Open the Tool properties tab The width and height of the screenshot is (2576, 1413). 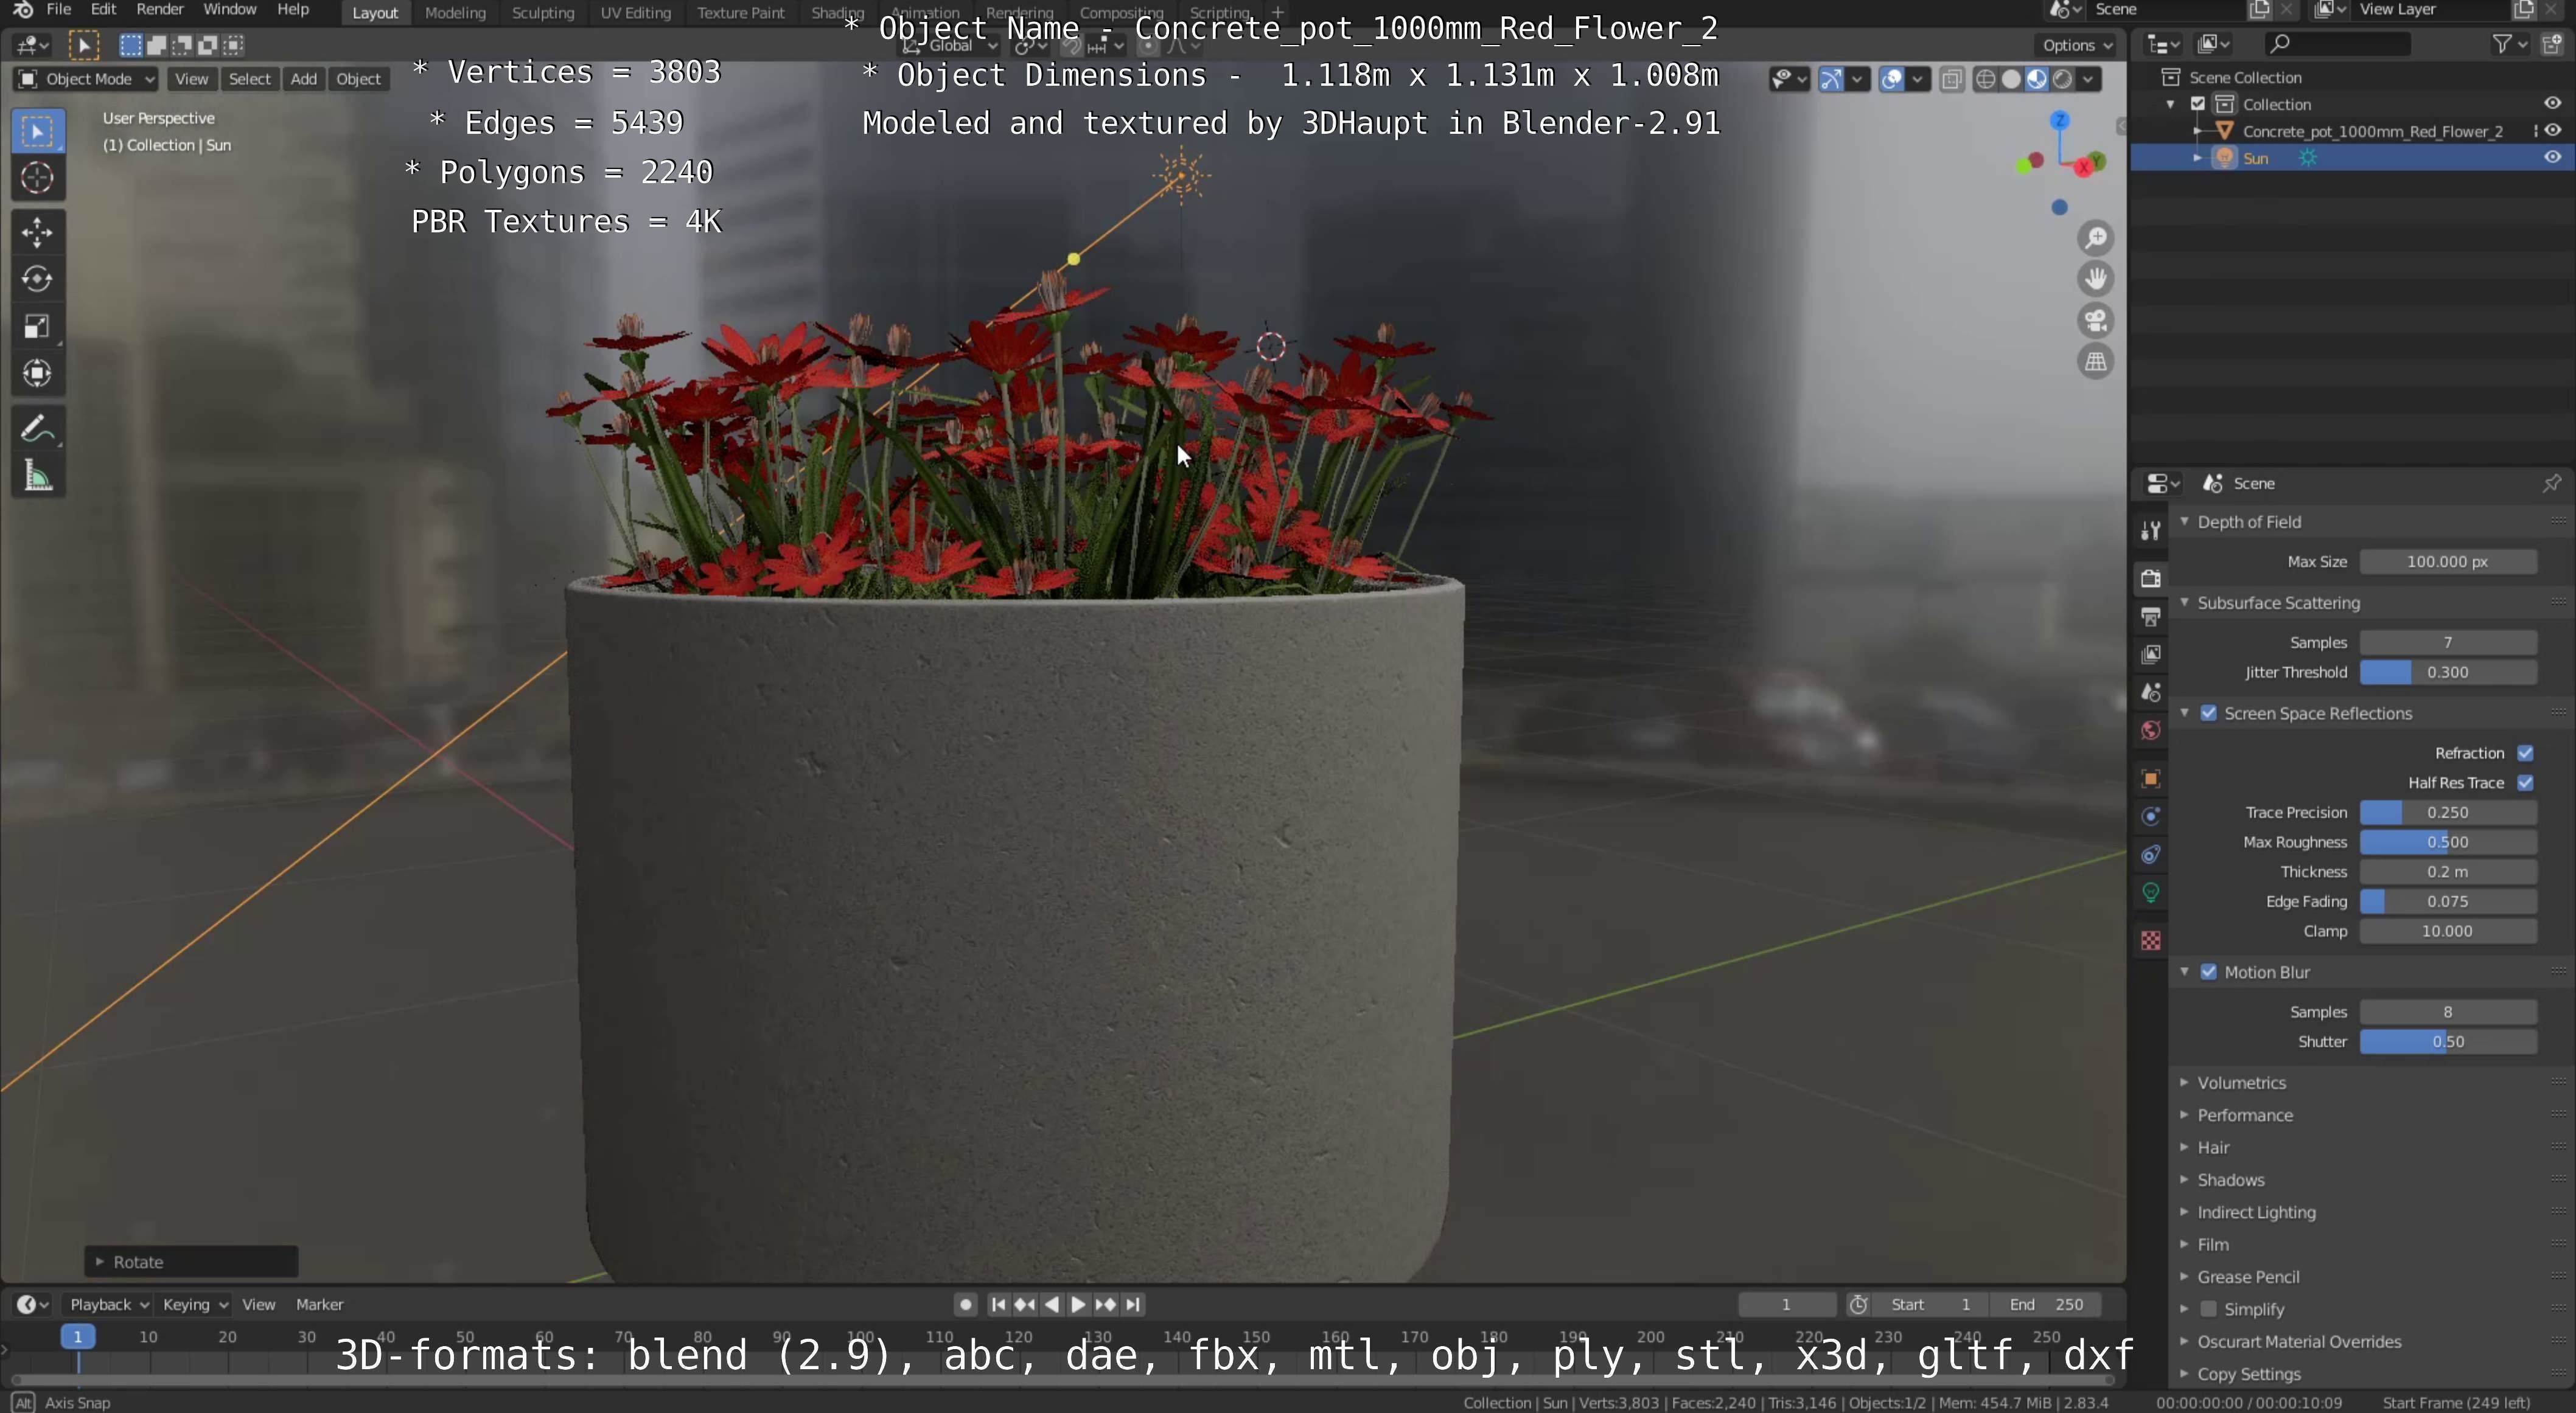[2150, 530]
